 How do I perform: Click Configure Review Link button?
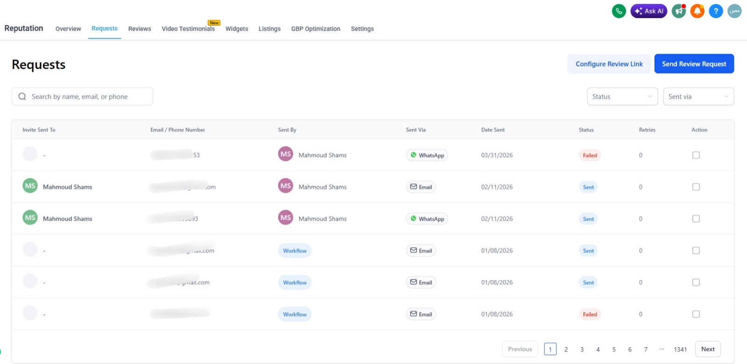[609, 64]
